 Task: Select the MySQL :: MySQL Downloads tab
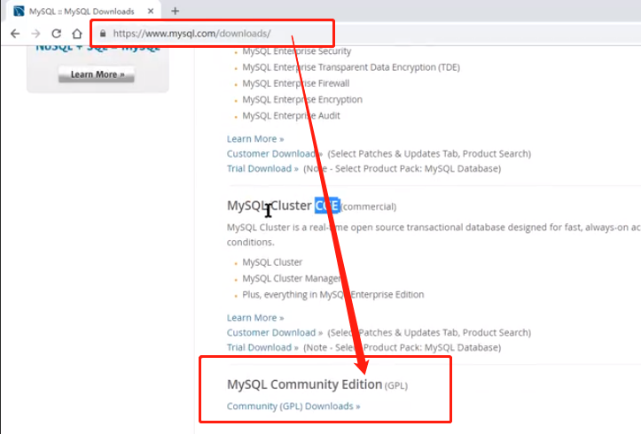(84, 11)
